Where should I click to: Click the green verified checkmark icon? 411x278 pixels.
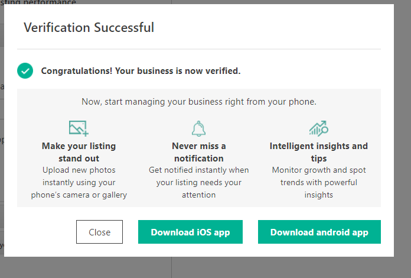click(25, 71)
